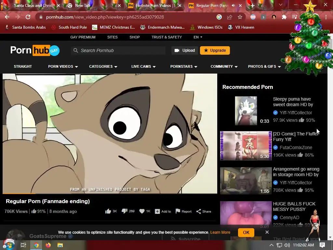This screenshot has width=333, height=250.
Task: Click the page vertical scrollbar
Action: click(x=330, y=136)
